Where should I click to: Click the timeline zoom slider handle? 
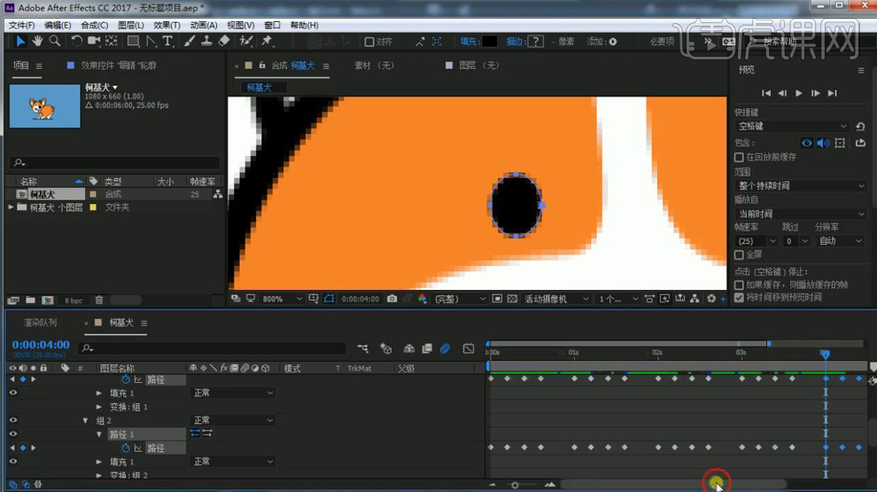[515, 485]
